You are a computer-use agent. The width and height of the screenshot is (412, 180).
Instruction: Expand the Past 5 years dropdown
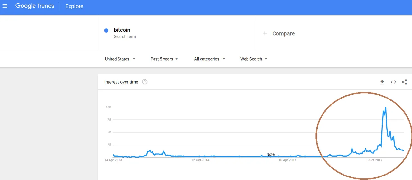(164, 59)
